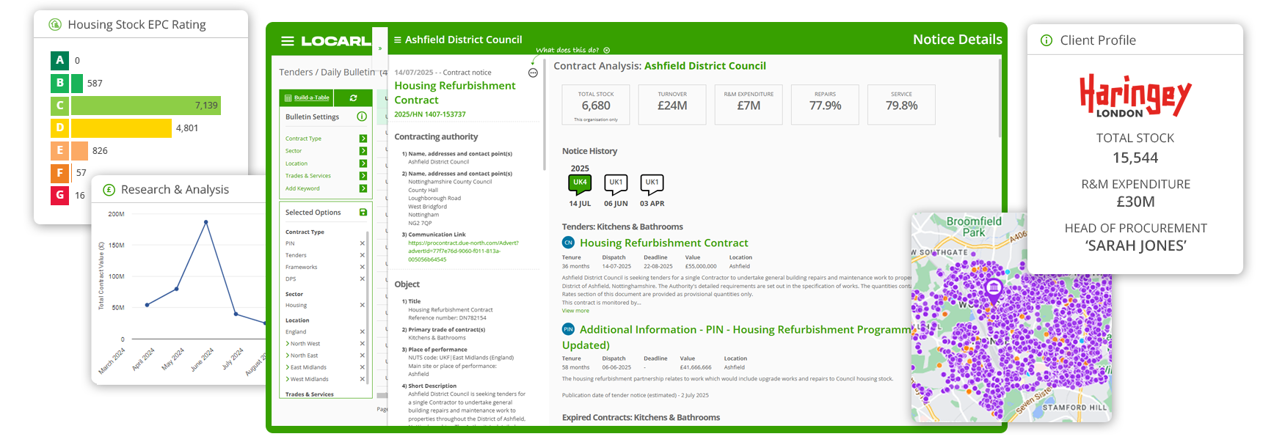
Task: Open the notice ellipsis options icon
Action: click(x=533, y=73)
